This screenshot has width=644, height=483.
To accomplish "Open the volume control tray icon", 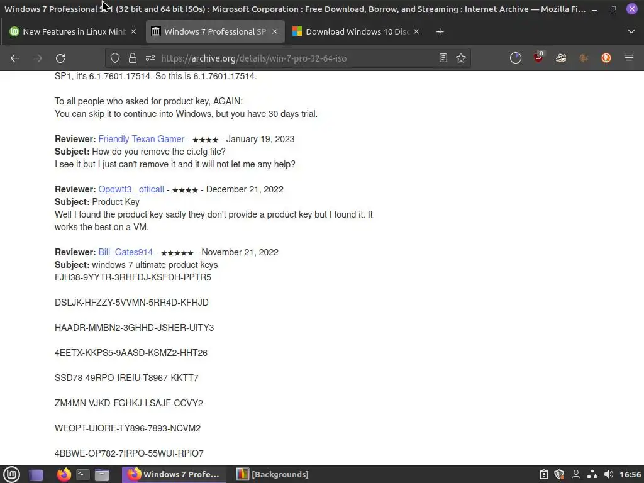I will (609, 475).
